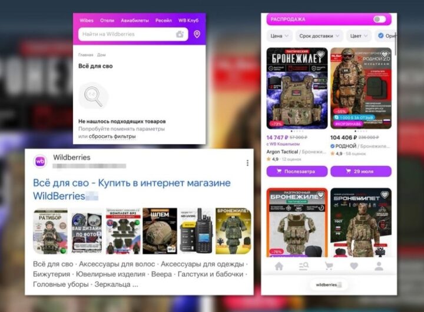Open 'Всё для сво - Купить' search result title

click(132, 189)
